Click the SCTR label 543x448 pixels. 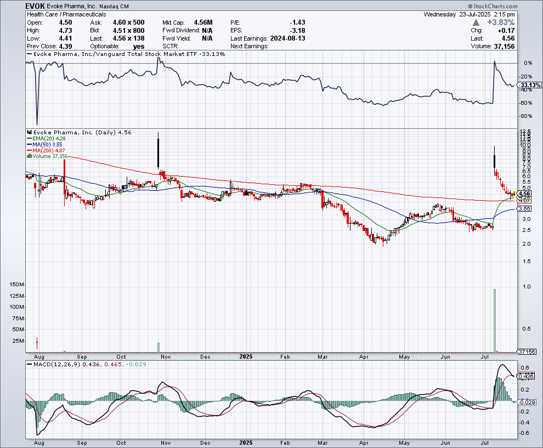pyautogui.click(x=171, y=47)
